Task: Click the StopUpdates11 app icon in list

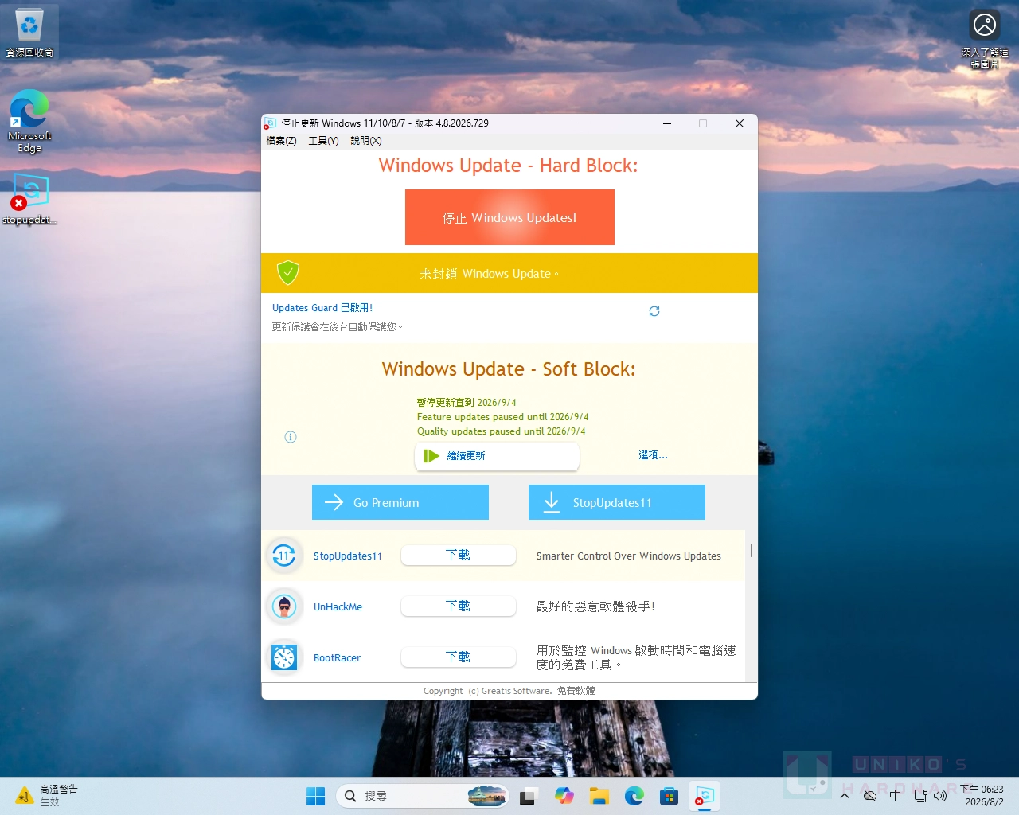Action: pyautogui.click(x=284, y=556)
